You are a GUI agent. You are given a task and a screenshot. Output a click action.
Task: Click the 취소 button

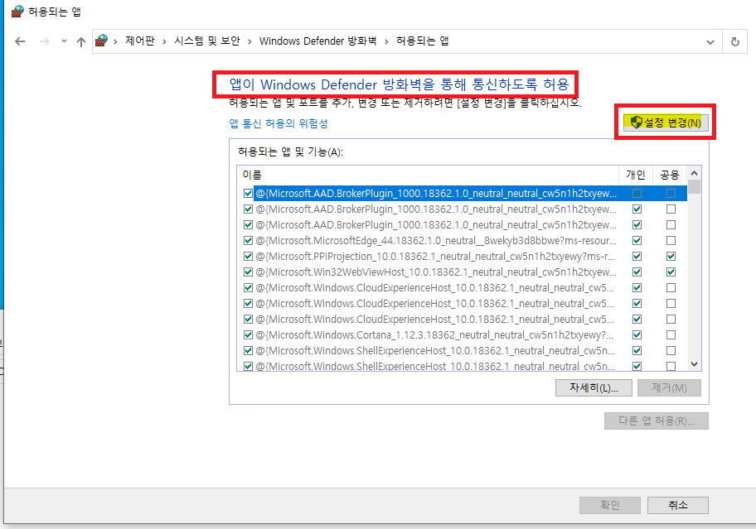(x=678, y=506)
